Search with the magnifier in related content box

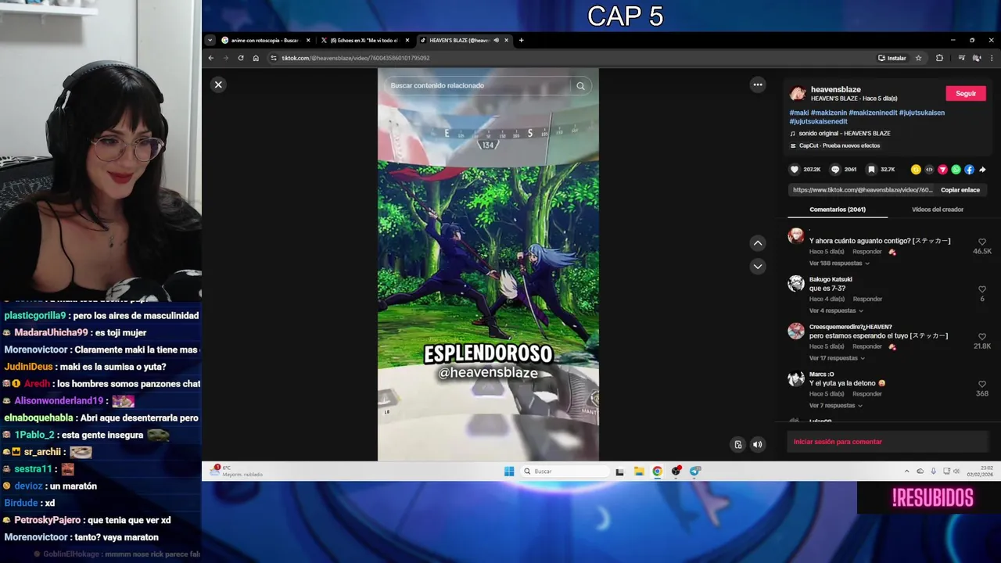click(580, 86)
